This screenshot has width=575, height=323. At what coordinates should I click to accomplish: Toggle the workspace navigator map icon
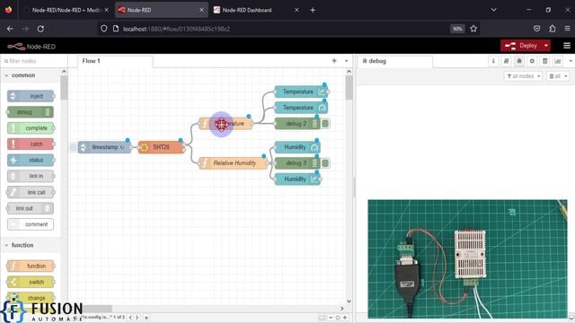point(322,318)
